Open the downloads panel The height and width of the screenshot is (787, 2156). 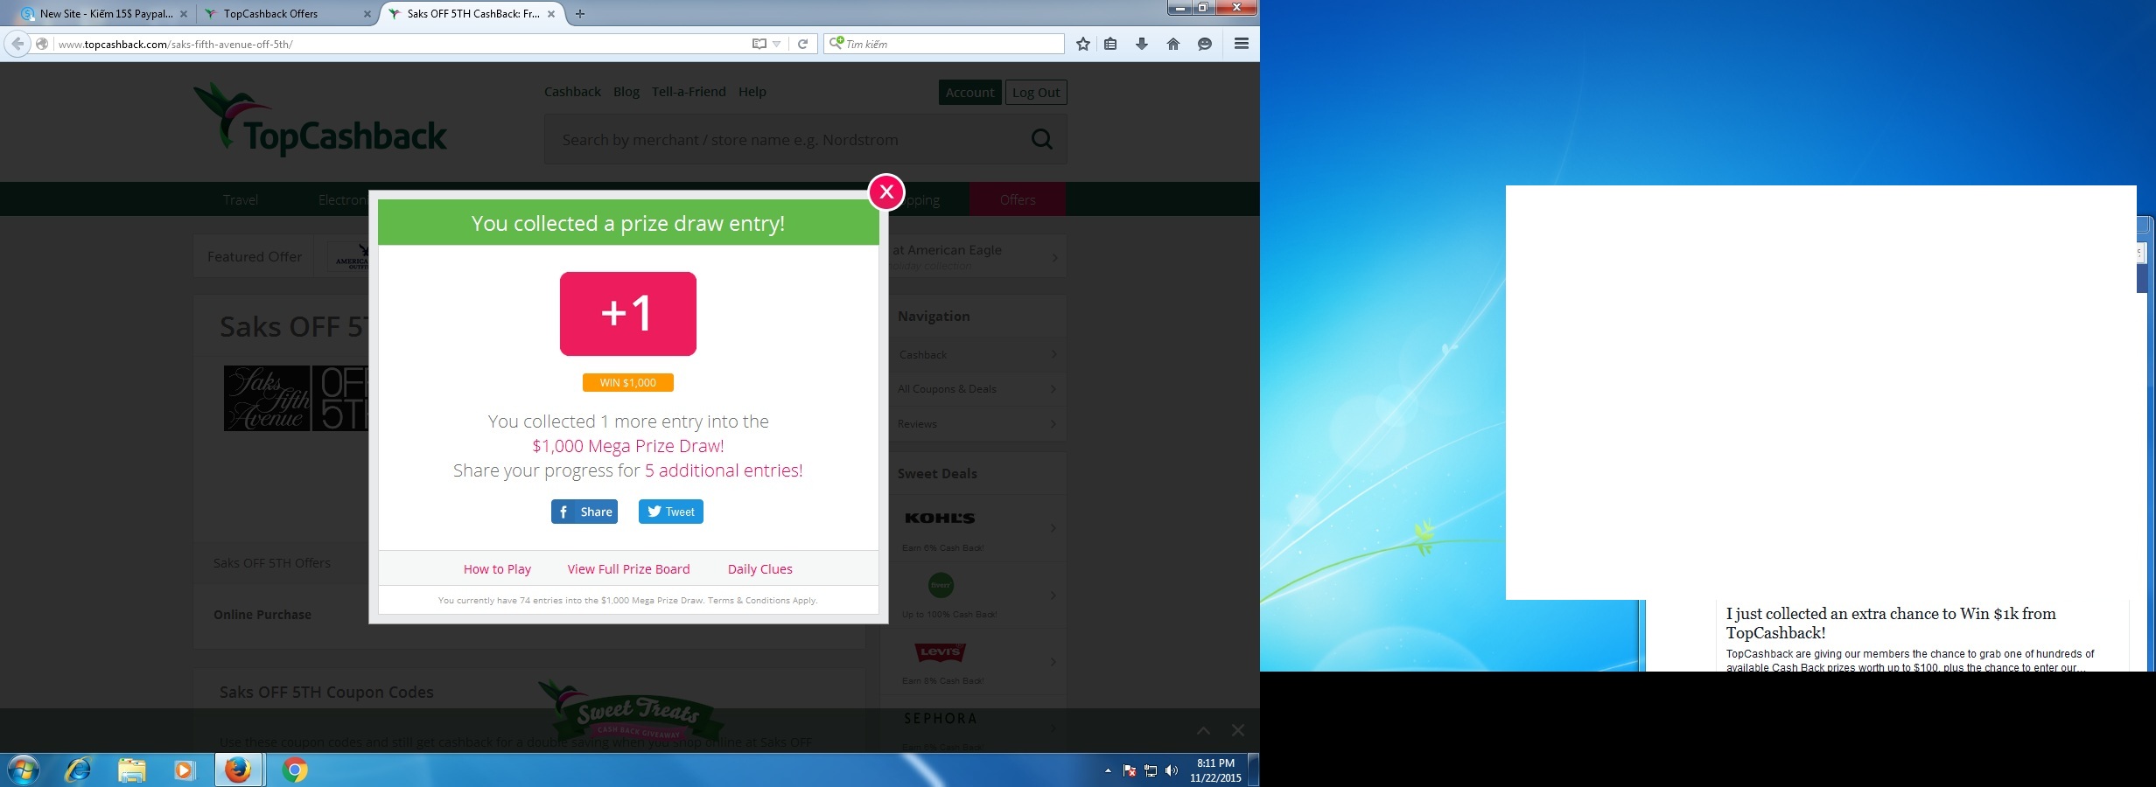coord(1142,44)
